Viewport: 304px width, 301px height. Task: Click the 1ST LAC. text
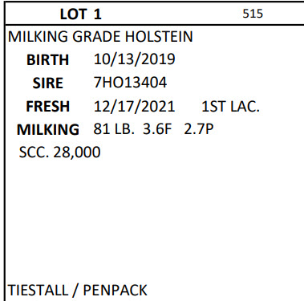230,106
